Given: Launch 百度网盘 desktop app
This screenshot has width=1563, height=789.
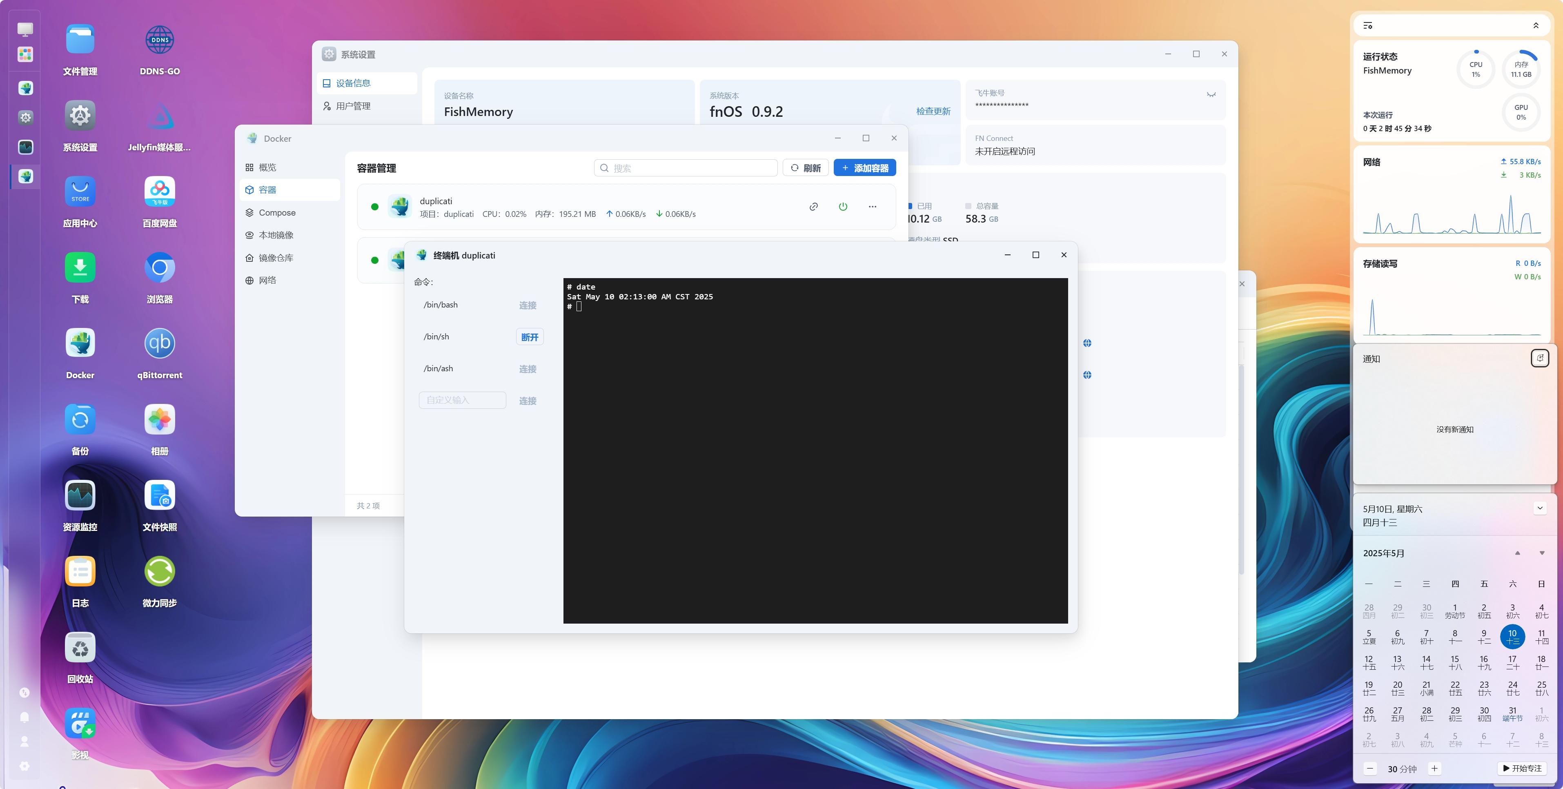Looking at the screenshot, I should [x=160, y=192].
